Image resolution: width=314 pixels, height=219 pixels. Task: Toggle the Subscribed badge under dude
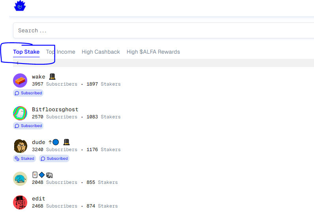click(54, 159)
